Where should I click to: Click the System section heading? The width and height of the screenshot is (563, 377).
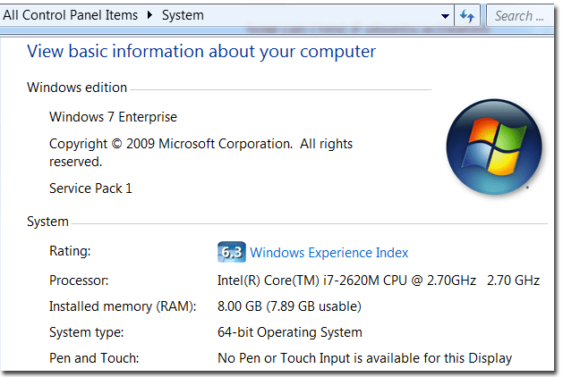pos(47,222)
